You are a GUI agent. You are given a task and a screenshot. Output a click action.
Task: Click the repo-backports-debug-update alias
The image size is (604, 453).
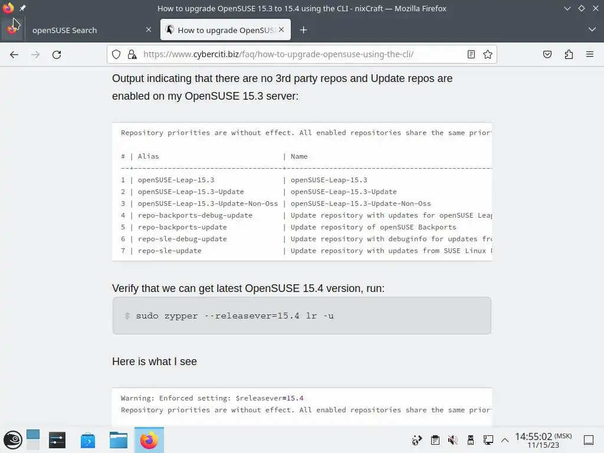click(195, 215)
